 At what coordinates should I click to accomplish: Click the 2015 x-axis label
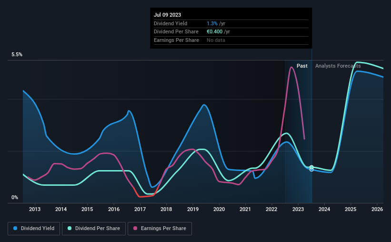(x=87, y=209)
